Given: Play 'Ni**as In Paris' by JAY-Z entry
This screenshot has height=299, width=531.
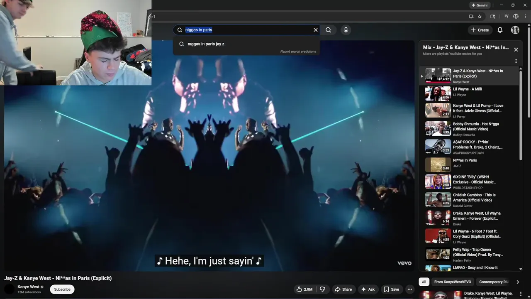Looking at the screenshot, I should 469,165.
